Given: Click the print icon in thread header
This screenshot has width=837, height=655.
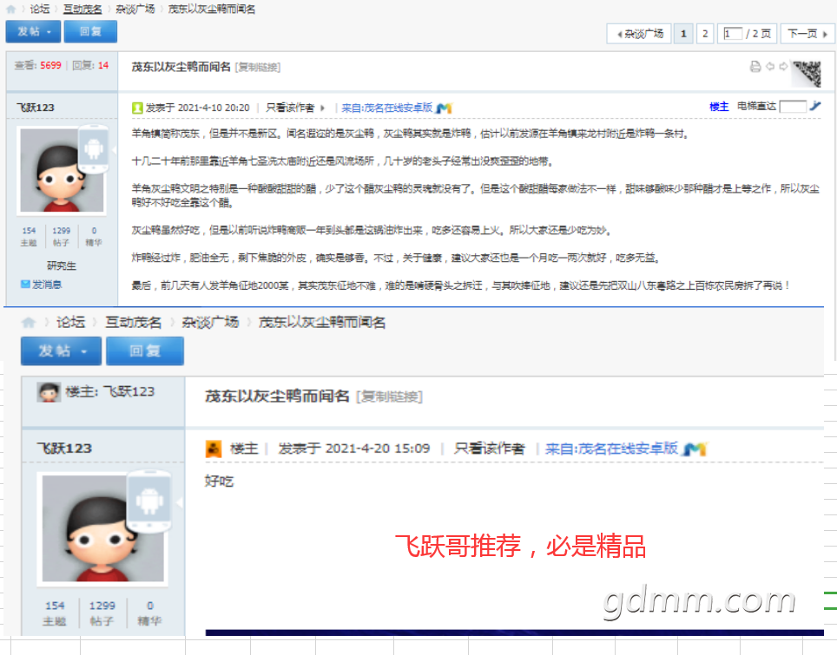Looking at the screenshot, I should [755, 67].
